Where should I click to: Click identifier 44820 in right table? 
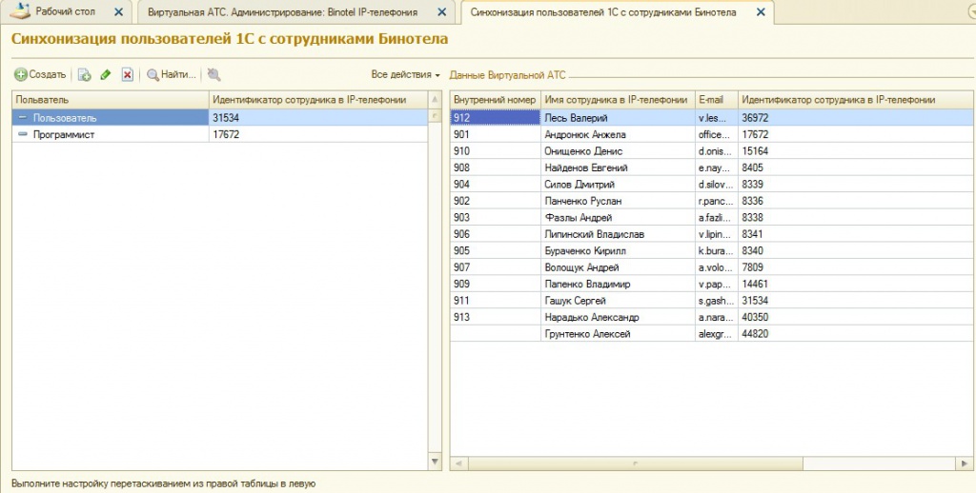(856, 334)
